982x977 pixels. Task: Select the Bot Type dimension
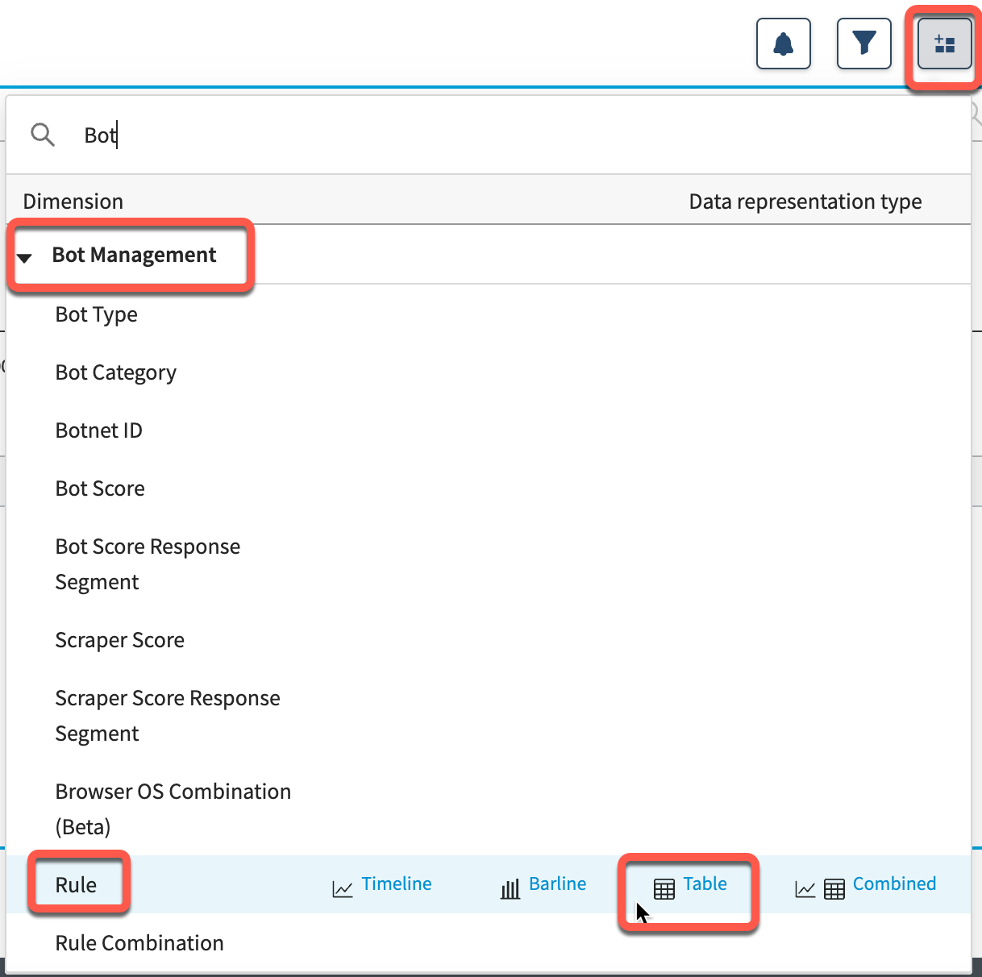pos(96,314)
